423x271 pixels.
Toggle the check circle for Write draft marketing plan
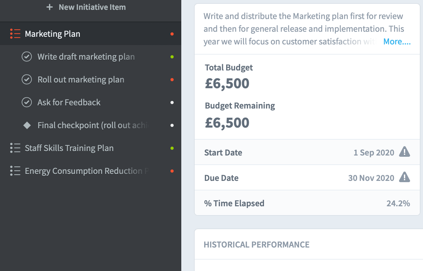[27, 57]
